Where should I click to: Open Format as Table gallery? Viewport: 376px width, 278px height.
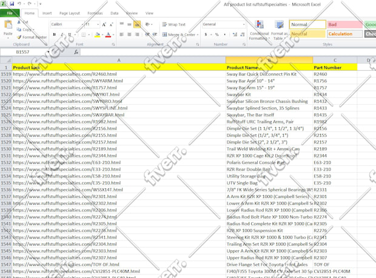(x=279, y=30)
